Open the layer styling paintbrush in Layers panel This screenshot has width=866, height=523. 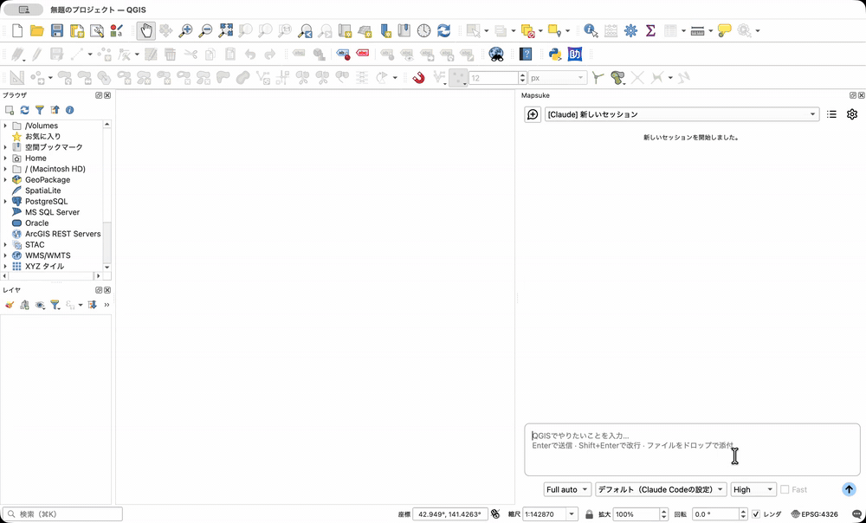point(10,305)
